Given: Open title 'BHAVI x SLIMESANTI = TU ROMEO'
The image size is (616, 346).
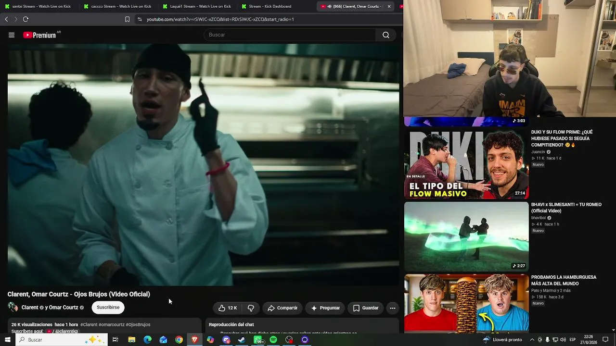Looking at the screenshot, I should 566,208.
